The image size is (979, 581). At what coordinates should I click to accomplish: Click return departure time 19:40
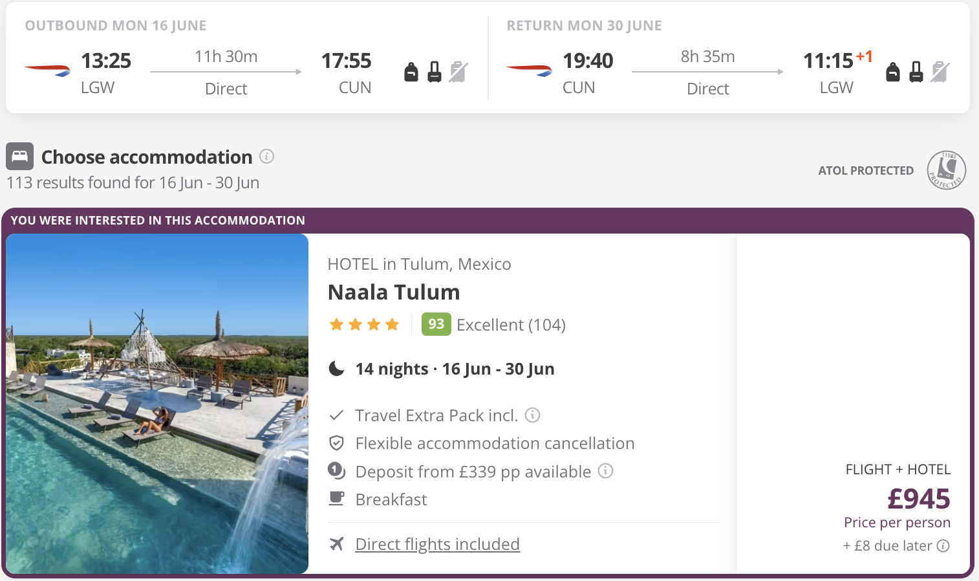point(588,61)
